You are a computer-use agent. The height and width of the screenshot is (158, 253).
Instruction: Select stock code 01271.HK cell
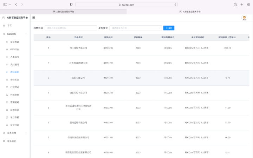[x=108, y=138]
